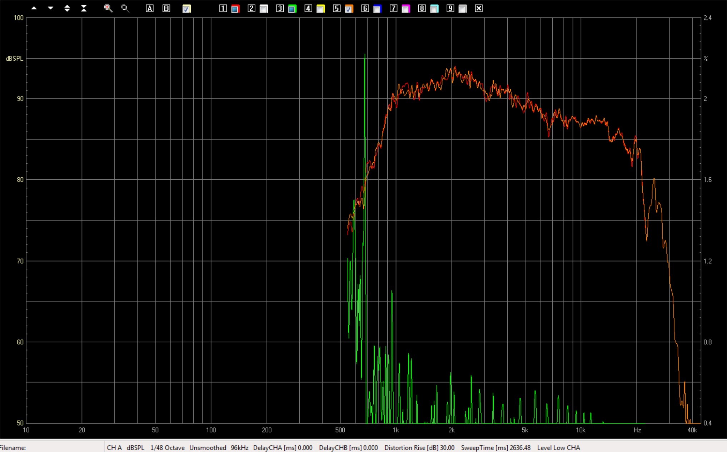The image size is (727, 452).
Task: Click 'DelayCHB [ms] 0.000' entry
Action: point(349,448)
